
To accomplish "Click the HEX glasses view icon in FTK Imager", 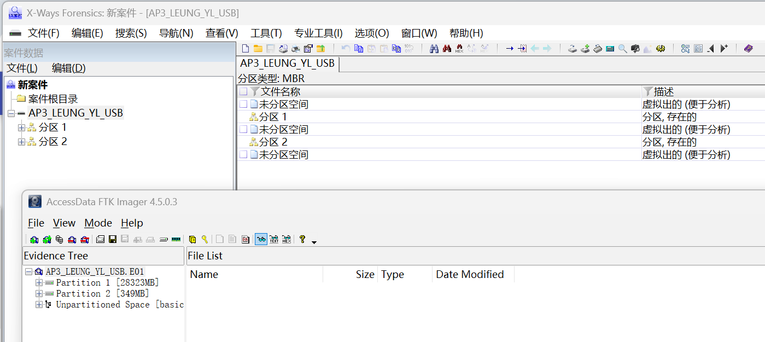I will [x=287, y=239].
